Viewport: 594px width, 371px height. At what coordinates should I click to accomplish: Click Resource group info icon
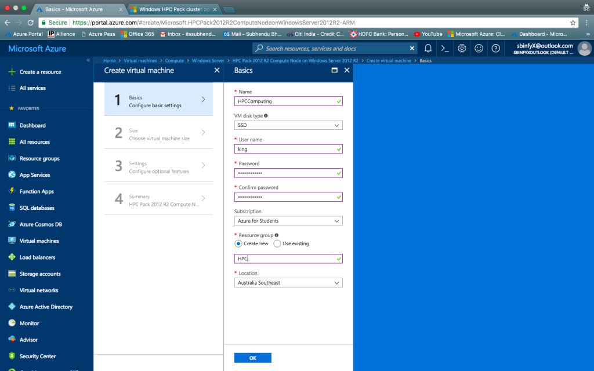(277, 235)
